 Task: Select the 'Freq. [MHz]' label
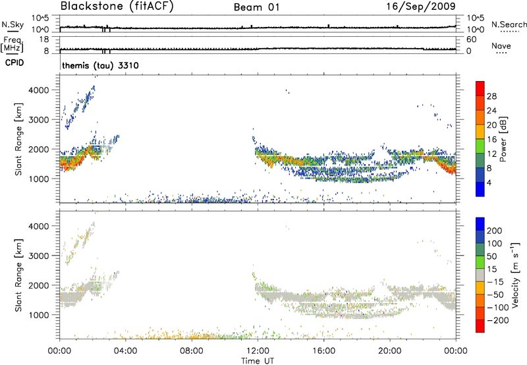[x=12, y=44]
